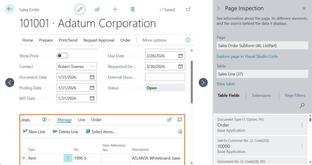
Task: Click the information circle icon
Action: point(188,40)
